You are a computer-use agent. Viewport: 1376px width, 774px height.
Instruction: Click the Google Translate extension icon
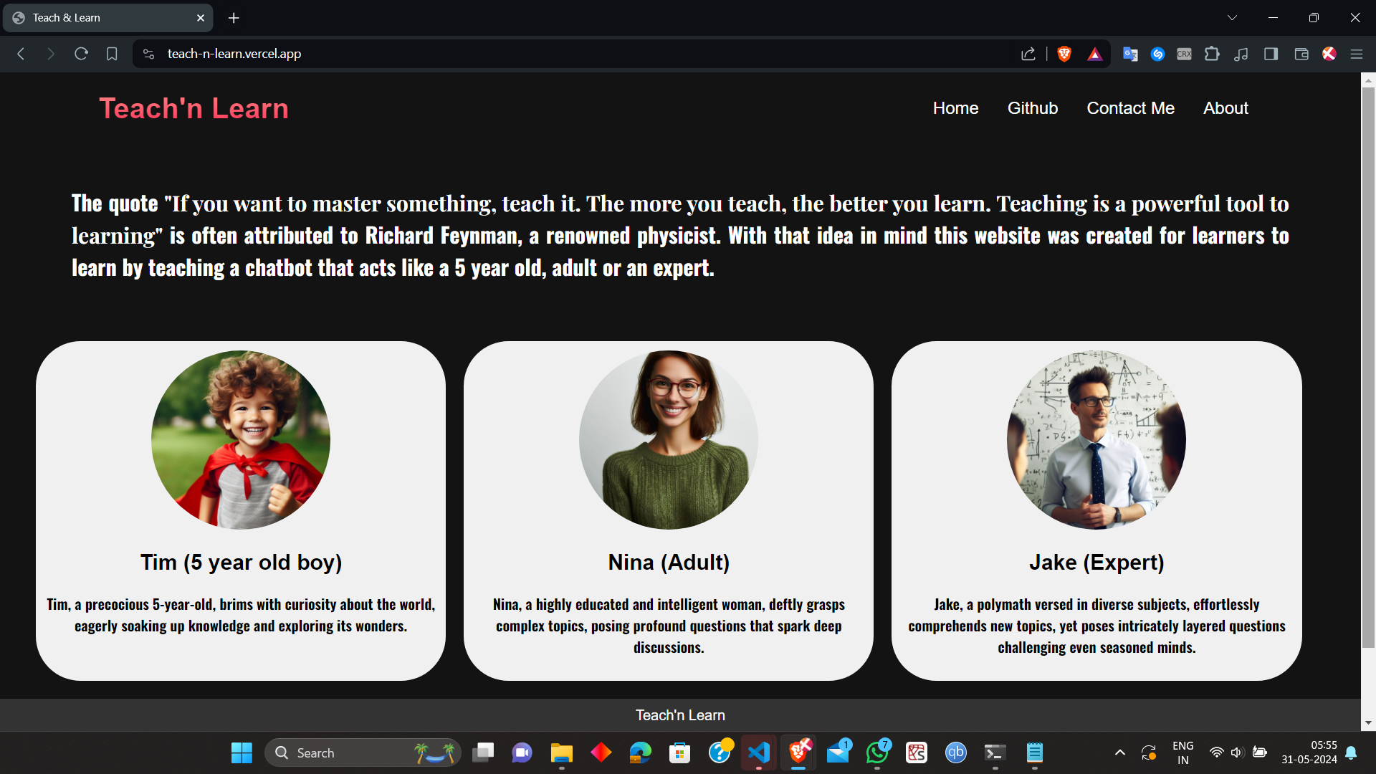pyautogui.click(x=1130, y=54)
